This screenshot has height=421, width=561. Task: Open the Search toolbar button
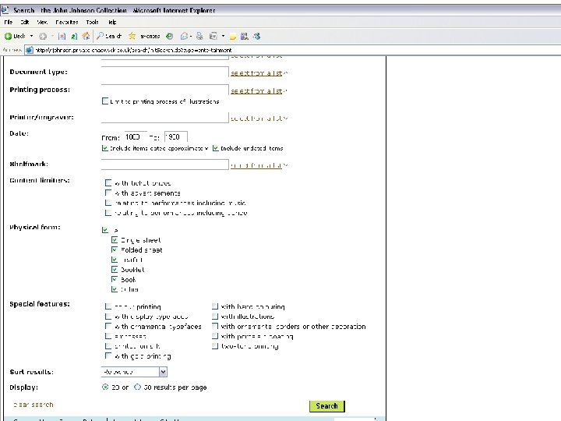(109, 36)
